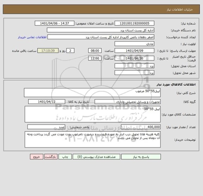Click the label 'استان محل تحویل:'
Image resolution: width=203 pixels, height=196 pixels.
coord(183,66)
